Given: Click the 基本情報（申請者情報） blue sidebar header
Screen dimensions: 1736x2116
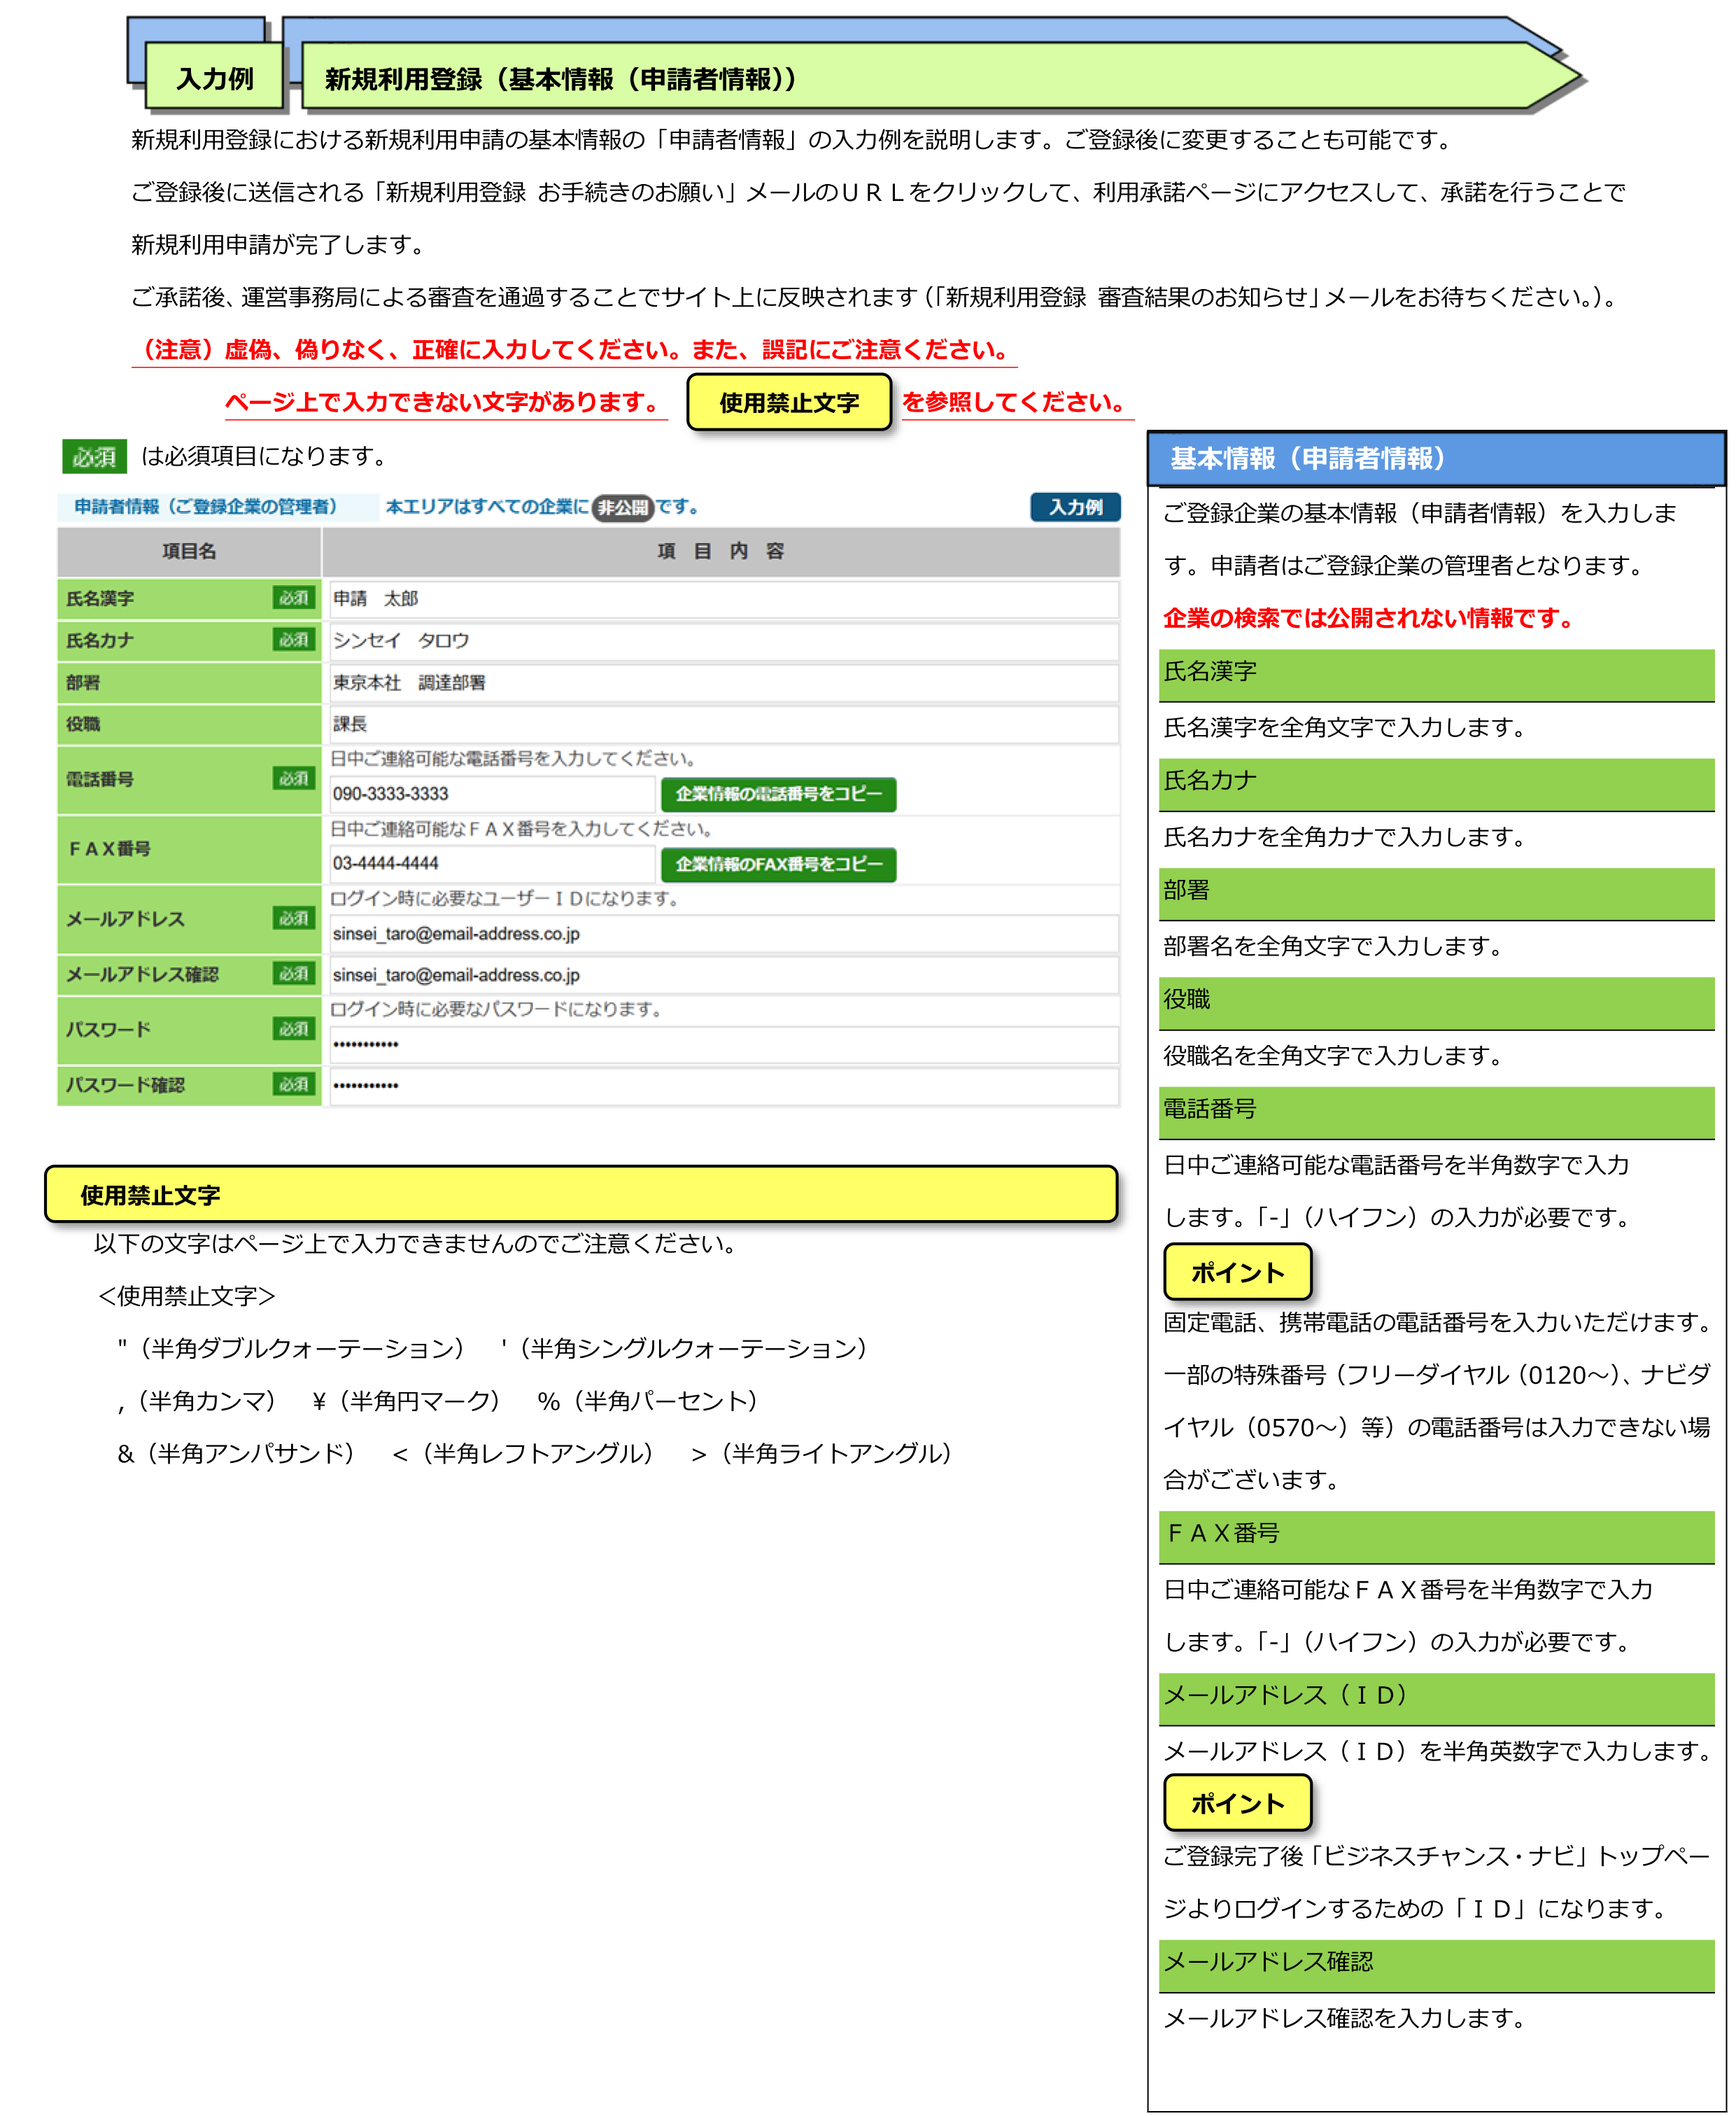Looking at the screenshot, I should point(1436,460).
